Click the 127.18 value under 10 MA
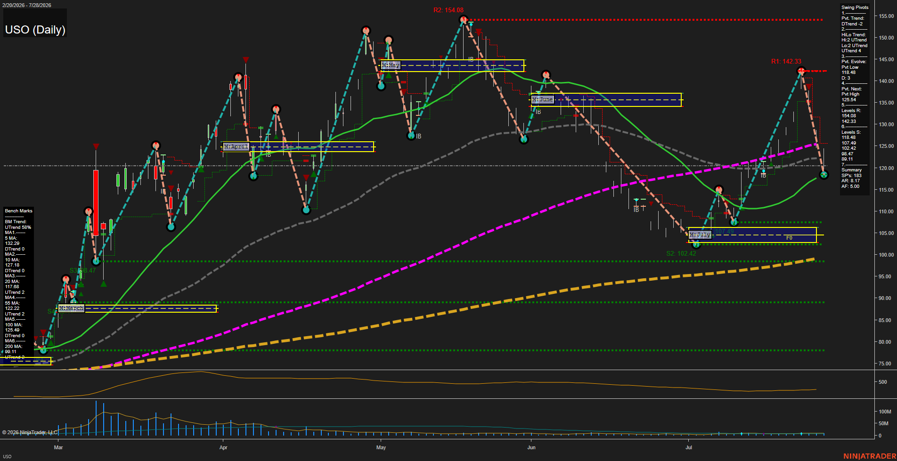This screenshot has width=897, height=461. pos(12,265)
